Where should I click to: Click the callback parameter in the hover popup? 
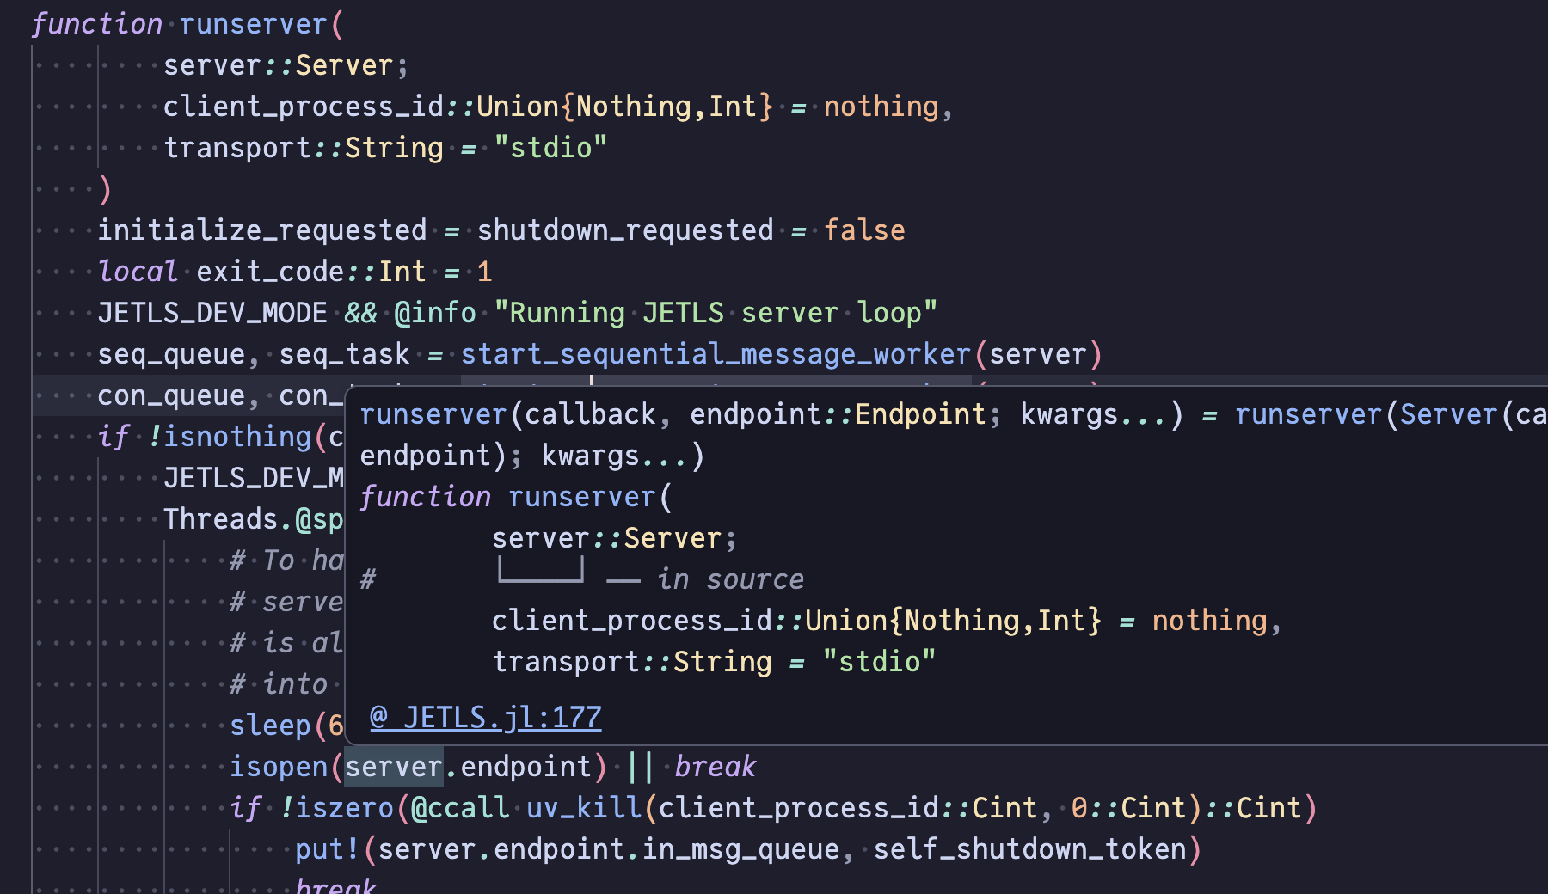click(591, 414)
